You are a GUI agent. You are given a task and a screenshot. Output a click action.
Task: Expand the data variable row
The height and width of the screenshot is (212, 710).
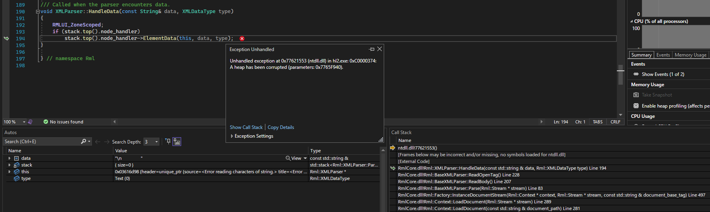tap(10, 158)
